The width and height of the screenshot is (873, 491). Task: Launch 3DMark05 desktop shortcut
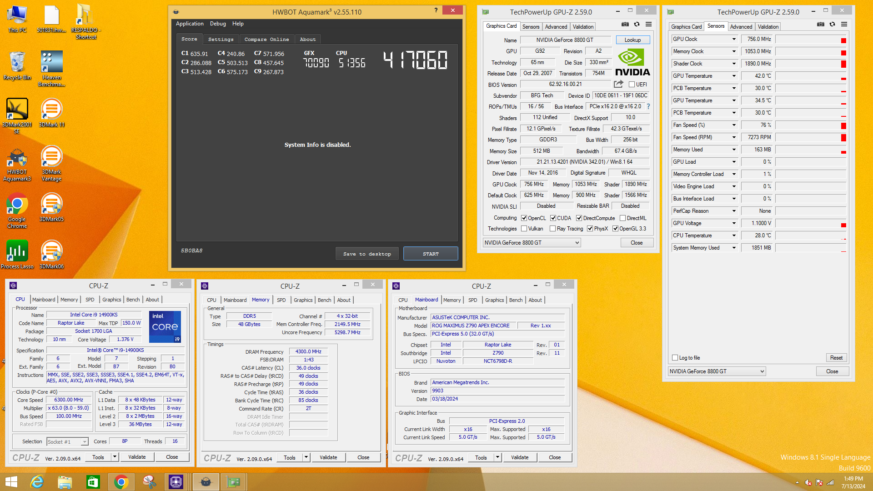coord(51,208)
